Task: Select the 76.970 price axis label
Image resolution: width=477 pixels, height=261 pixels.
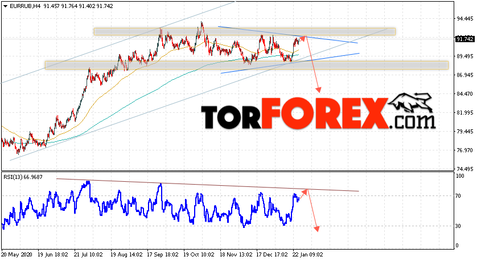Action: click(464, 150)
